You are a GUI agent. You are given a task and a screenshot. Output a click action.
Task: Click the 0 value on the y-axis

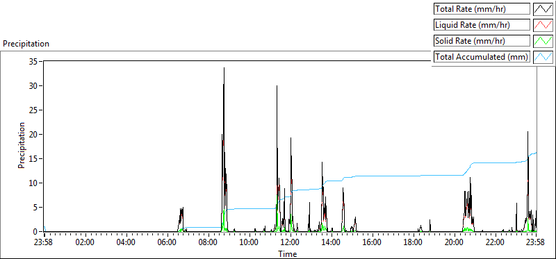pos(36,231)
